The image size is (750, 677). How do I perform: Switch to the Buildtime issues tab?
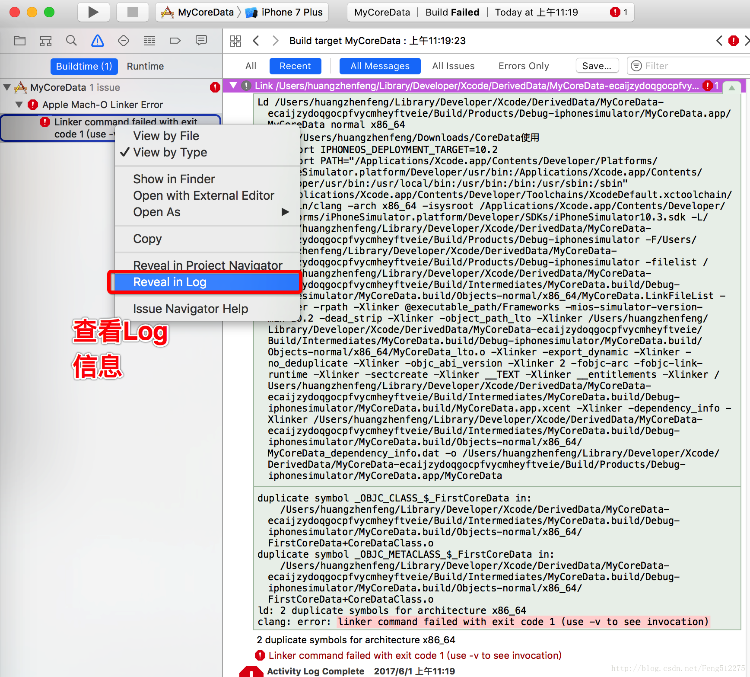point(84,66)
